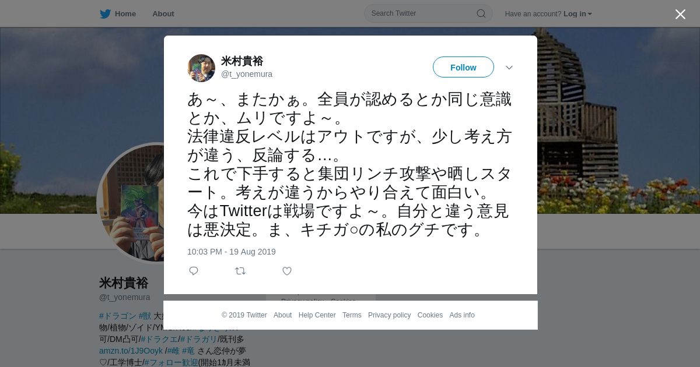The height and width of the screenshot is (367, 700).
Task: Follow 米村貴裕 with the Follow button
Action: click(463, 67)
